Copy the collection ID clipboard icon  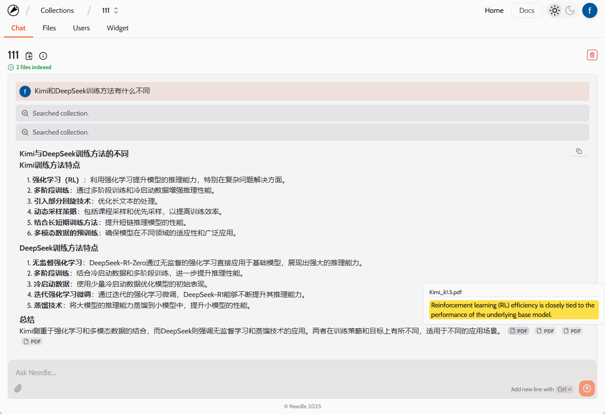(x=29, y=56)
